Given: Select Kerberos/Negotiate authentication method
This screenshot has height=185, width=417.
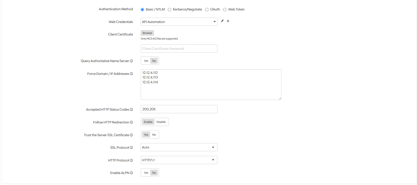Looking at the screenshot, I should click(169, 10).
